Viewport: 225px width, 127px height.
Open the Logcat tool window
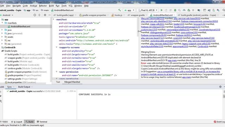[x=17, y=122]
